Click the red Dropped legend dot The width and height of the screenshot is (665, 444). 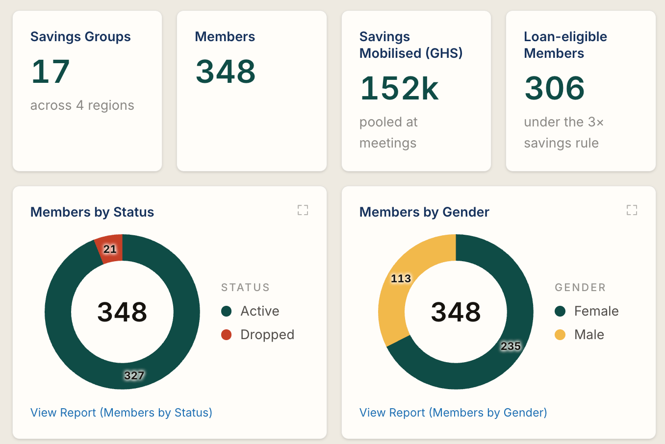[226, 335]
